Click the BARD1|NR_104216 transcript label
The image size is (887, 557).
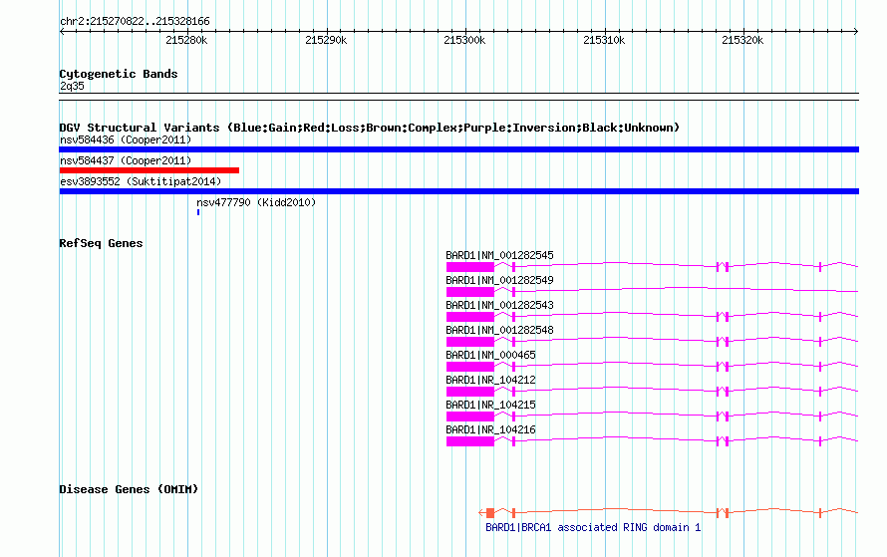[490, 429]
